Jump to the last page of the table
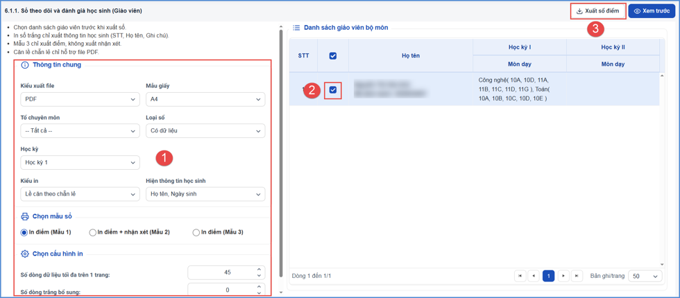This screenshot has width=680, height=298. click(x=577, y=276)
